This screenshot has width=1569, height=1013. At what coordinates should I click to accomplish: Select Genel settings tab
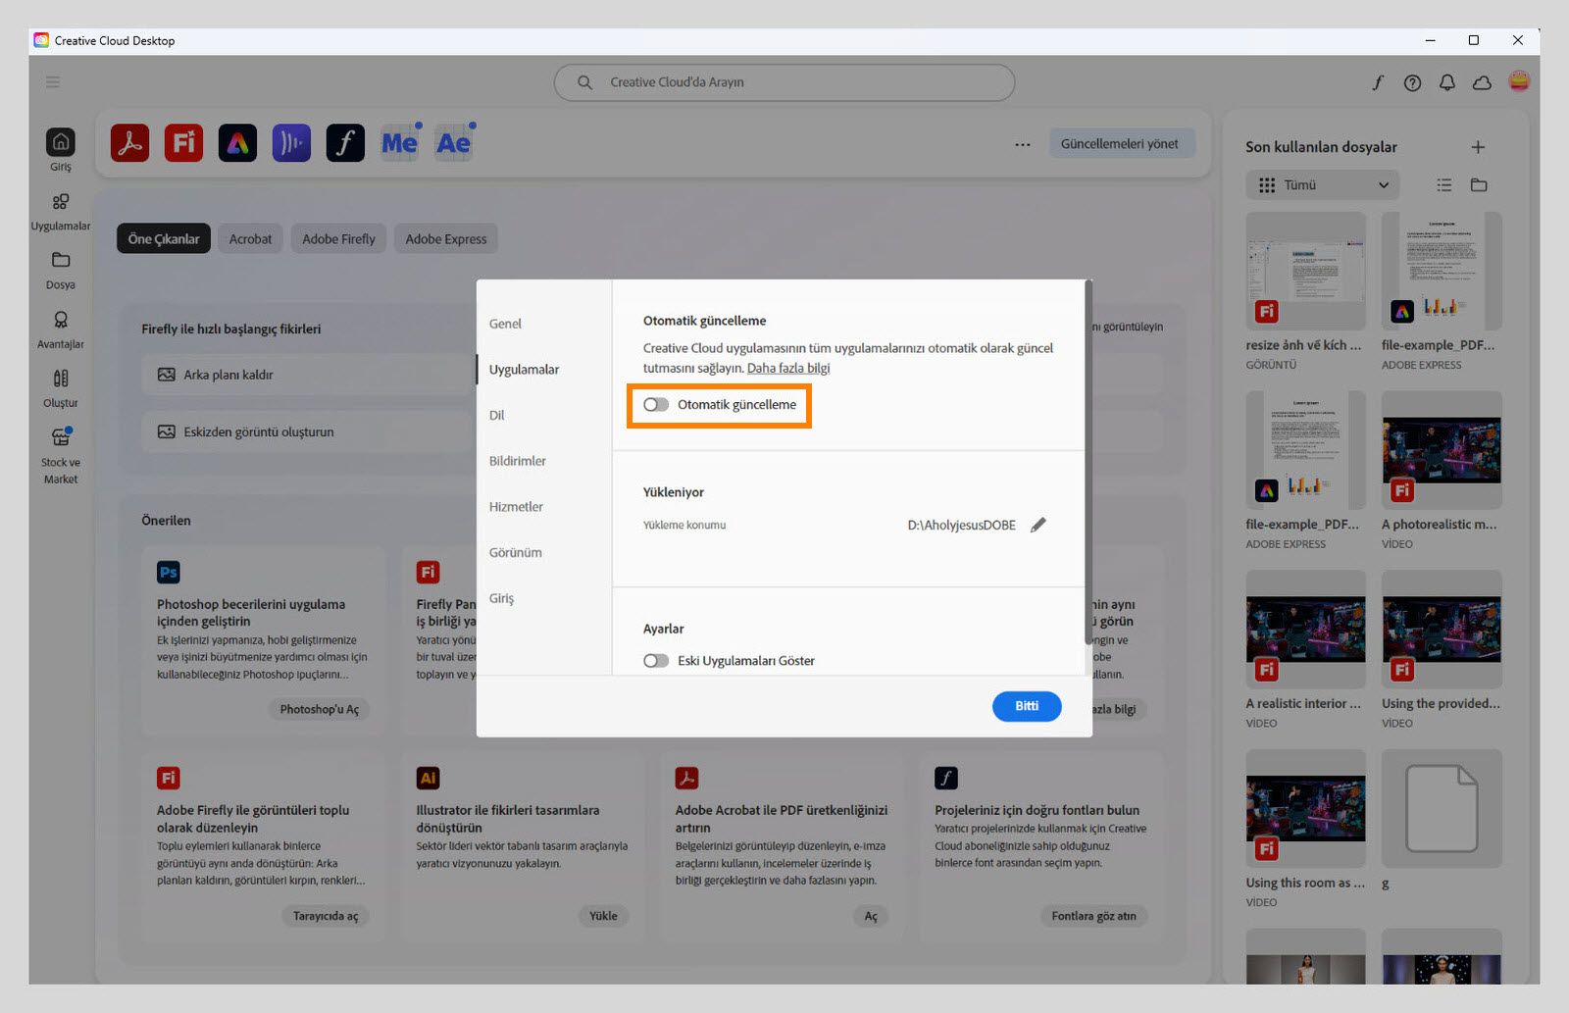pos(505,324)
